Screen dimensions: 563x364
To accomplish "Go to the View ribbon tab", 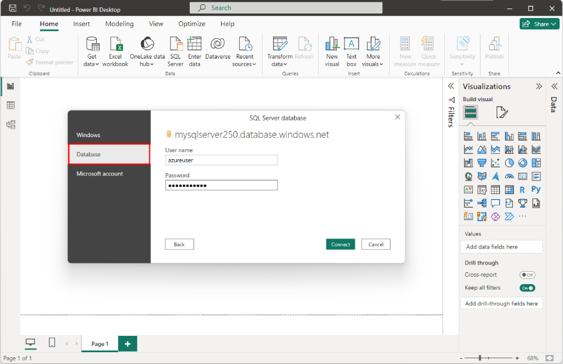I will click(156, 24).
